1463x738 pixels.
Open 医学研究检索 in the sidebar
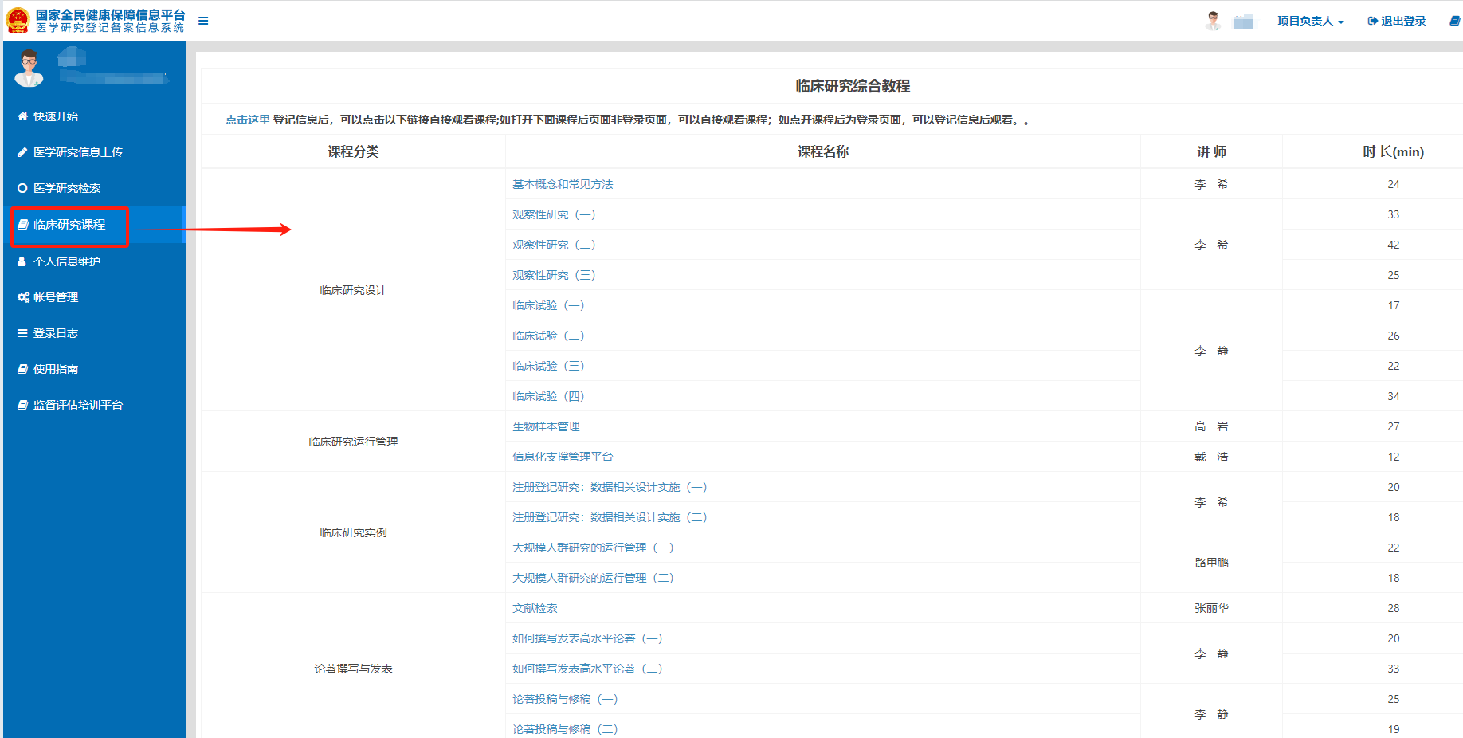(94, 188)
